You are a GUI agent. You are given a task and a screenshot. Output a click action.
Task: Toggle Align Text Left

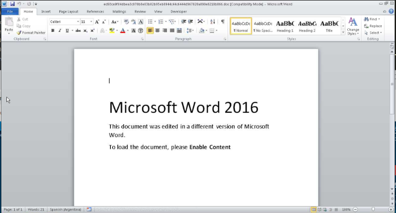pyautogui.click(x=150, y=30)
